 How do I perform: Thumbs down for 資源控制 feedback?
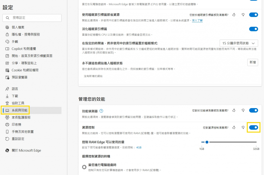coord(243,128)
